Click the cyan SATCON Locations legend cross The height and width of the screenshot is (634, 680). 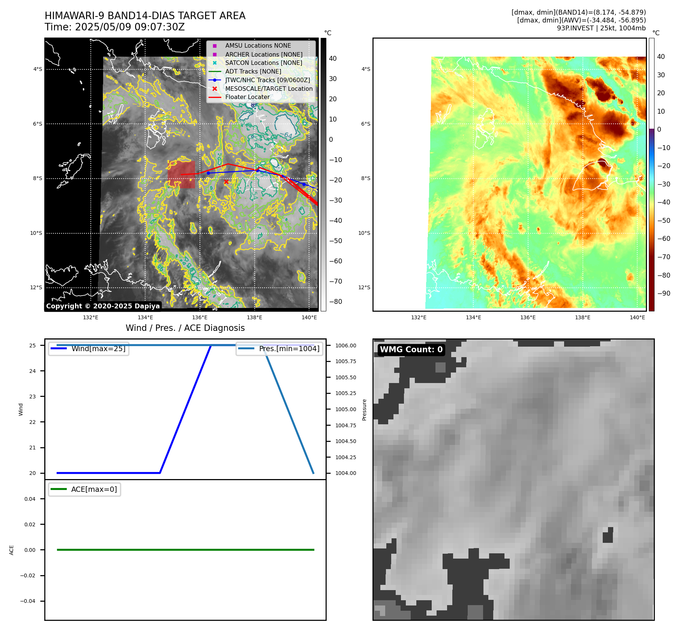(x=215, y=63)
